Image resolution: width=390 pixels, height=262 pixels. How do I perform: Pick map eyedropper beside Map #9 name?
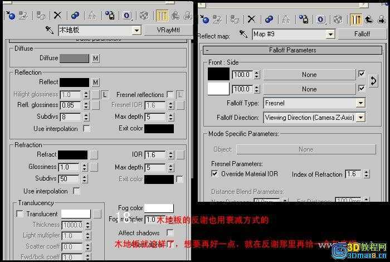coord(243,34)
